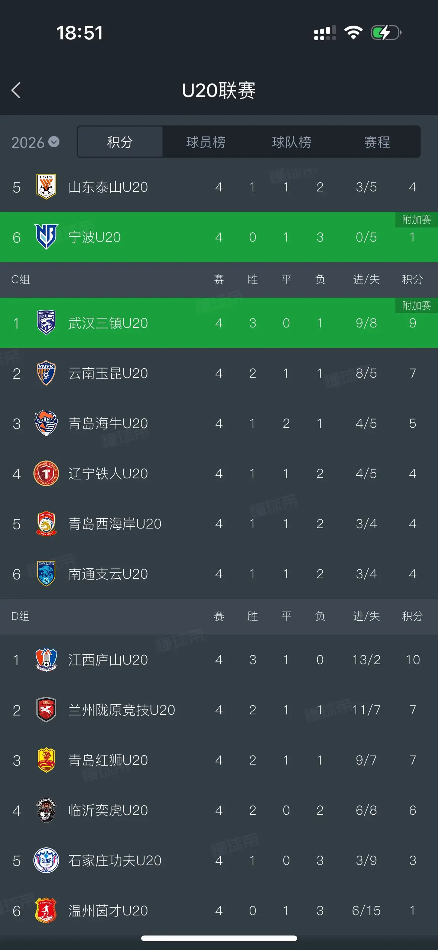Tap the 辽宁铁人U20 round crest

point(46,473)
